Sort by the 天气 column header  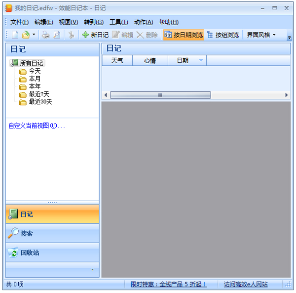[117, 60]
